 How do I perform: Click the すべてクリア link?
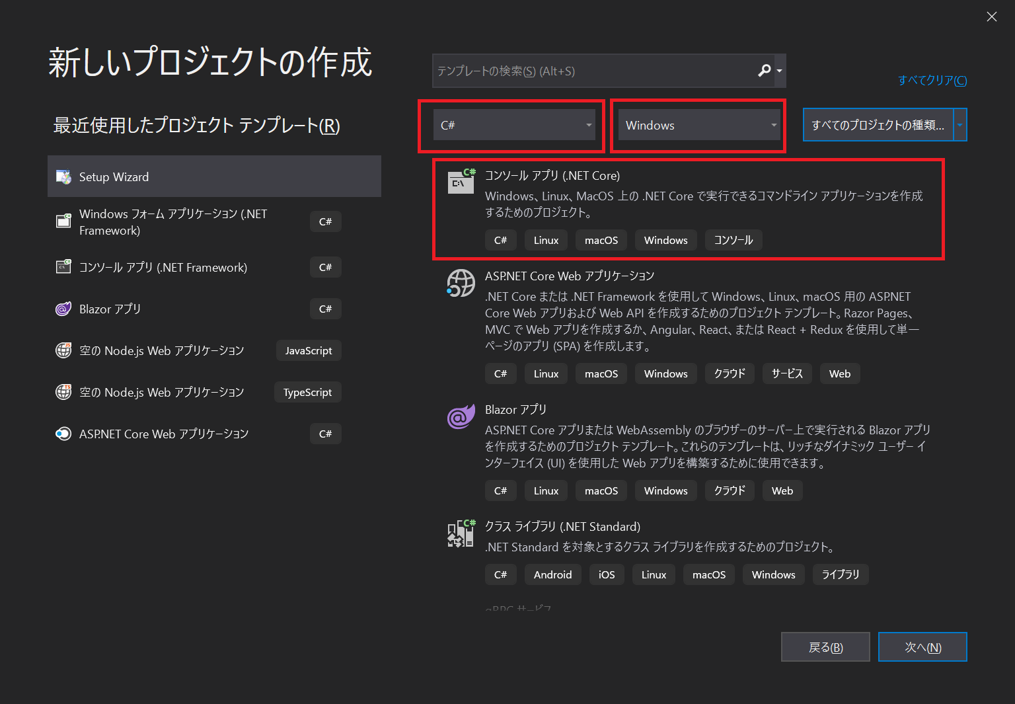click(x=932, y=80)
